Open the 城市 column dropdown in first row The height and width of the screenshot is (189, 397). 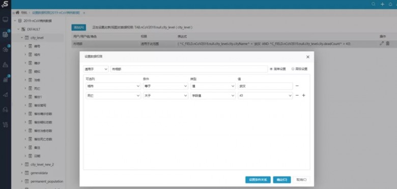pos(113,86)
